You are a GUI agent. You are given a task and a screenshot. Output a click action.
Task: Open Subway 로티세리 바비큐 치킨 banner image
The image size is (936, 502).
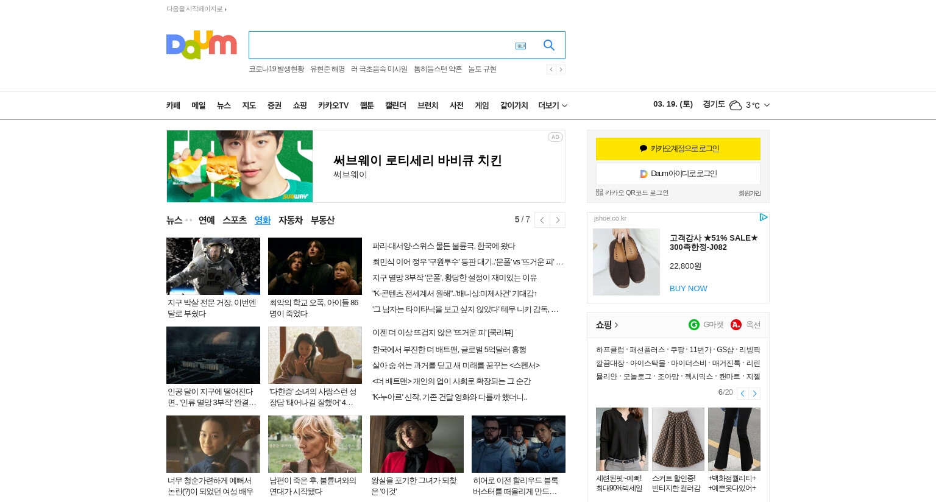(239, 166)
